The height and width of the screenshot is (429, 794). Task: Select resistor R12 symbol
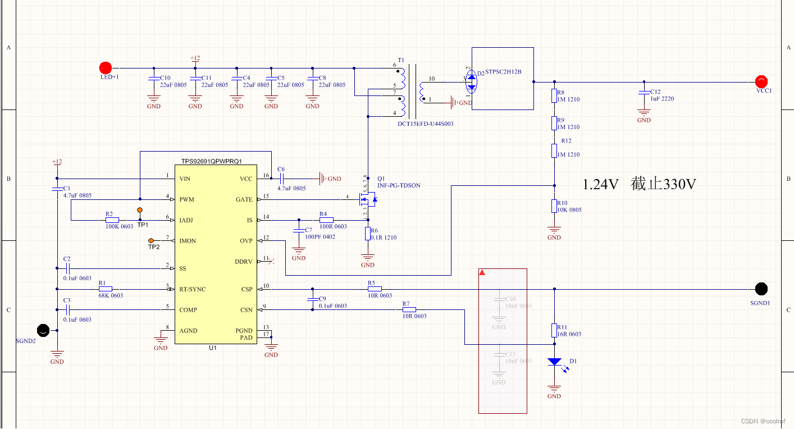click(554, 150)
